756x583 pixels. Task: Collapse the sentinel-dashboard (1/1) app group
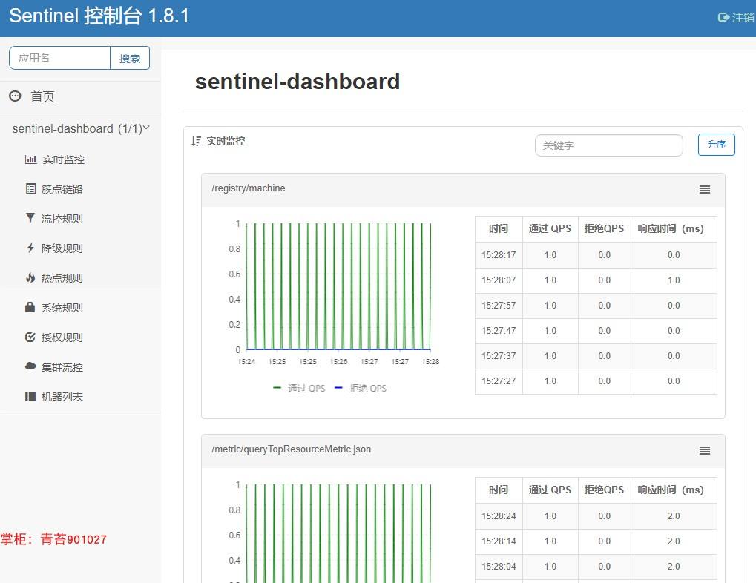click(81, 129)
